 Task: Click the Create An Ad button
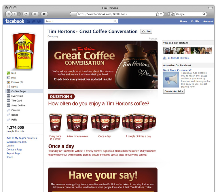(174, 91)
